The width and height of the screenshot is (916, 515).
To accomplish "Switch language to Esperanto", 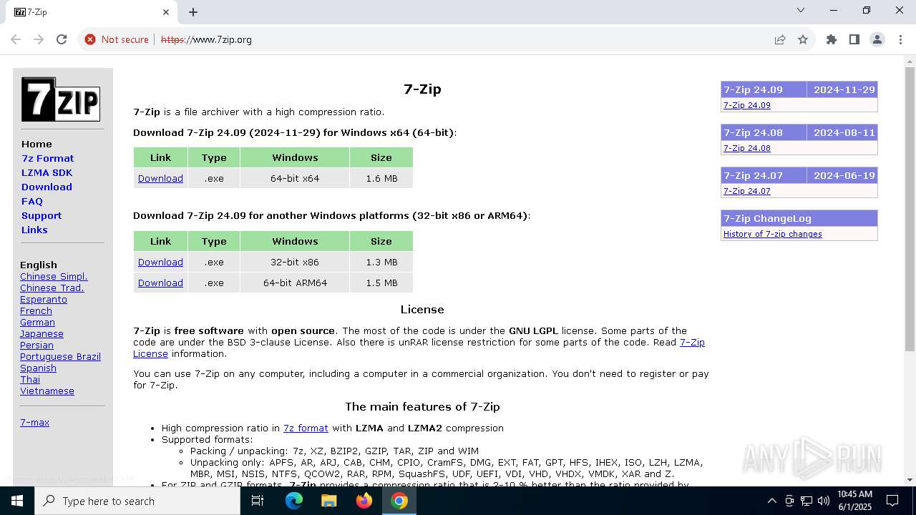I will tap(44, 299).
